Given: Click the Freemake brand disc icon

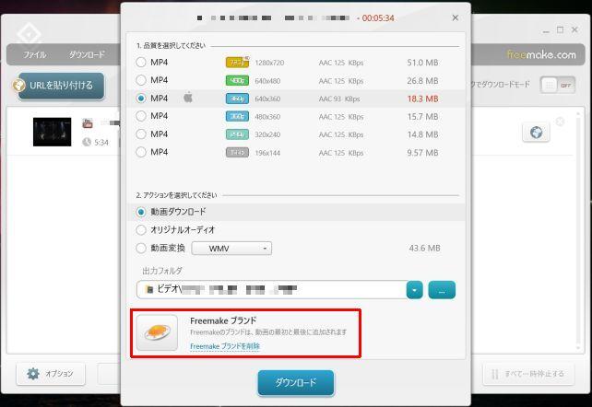Looking at the screenshot, I should (157, 332).
